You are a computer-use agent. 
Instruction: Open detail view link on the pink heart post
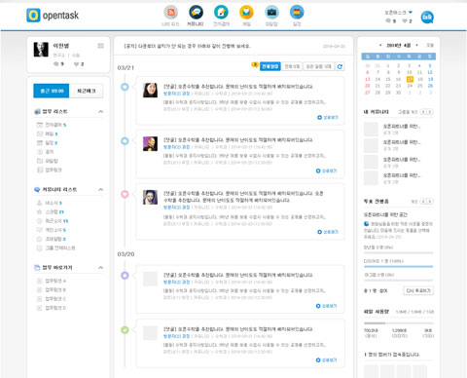(x=328, y=232)
